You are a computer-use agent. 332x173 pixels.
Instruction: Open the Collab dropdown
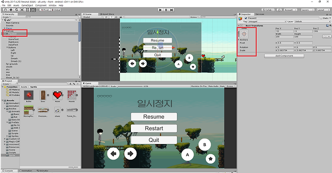pyautogui.click(x=268, y=10)
